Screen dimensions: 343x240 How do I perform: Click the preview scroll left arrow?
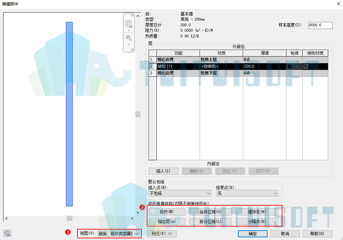pos(6,218)
